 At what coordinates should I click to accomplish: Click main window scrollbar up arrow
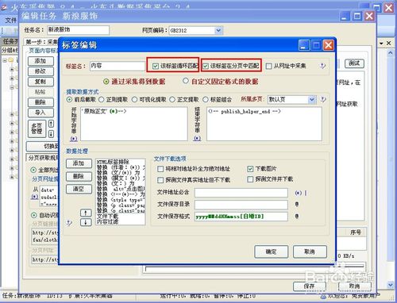(391, 52)
